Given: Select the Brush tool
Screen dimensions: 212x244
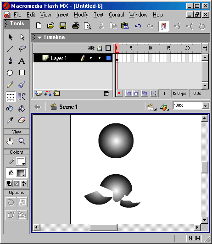Looking at the screenshot, I should click(x=22, y=85).
